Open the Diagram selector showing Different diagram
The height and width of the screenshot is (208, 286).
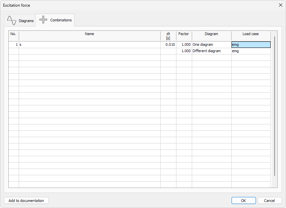click(x=211, y=51)
